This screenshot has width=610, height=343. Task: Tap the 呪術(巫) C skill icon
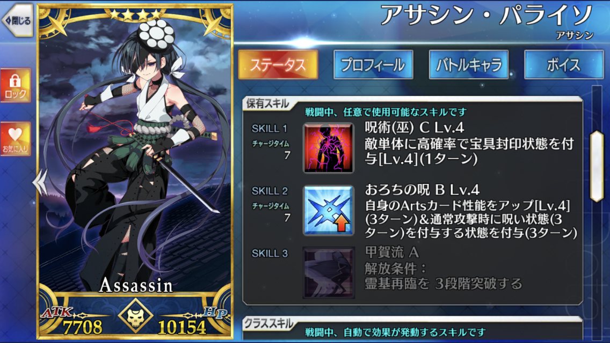coord(328,147)
